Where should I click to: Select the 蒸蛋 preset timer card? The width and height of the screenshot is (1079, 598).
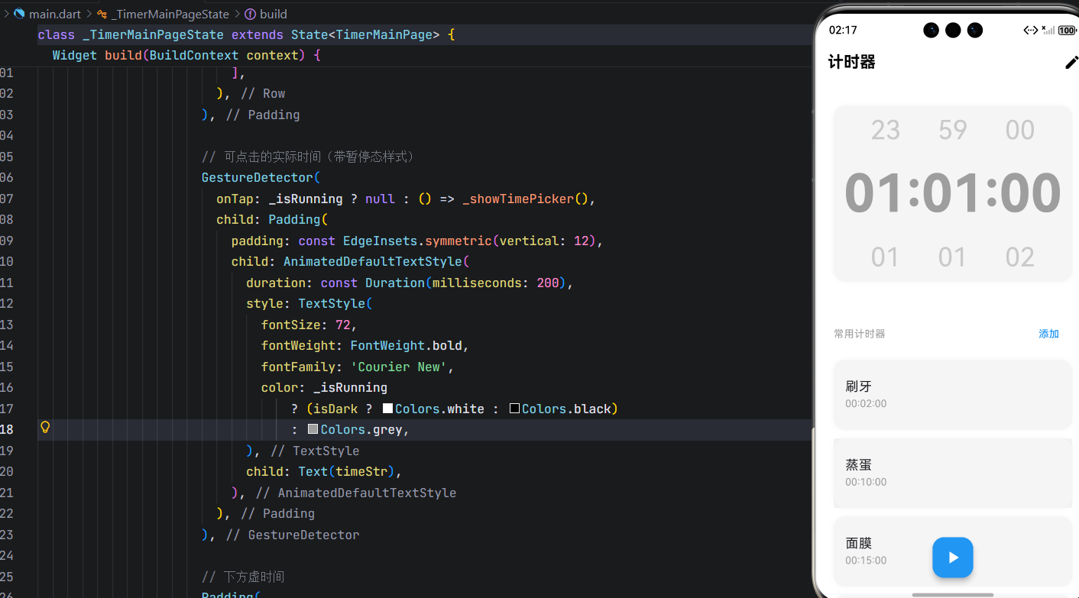[952, 473]
